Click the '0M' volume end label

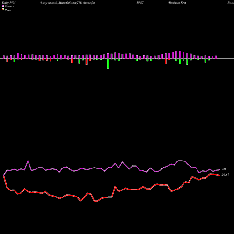[x=224, y=169]
